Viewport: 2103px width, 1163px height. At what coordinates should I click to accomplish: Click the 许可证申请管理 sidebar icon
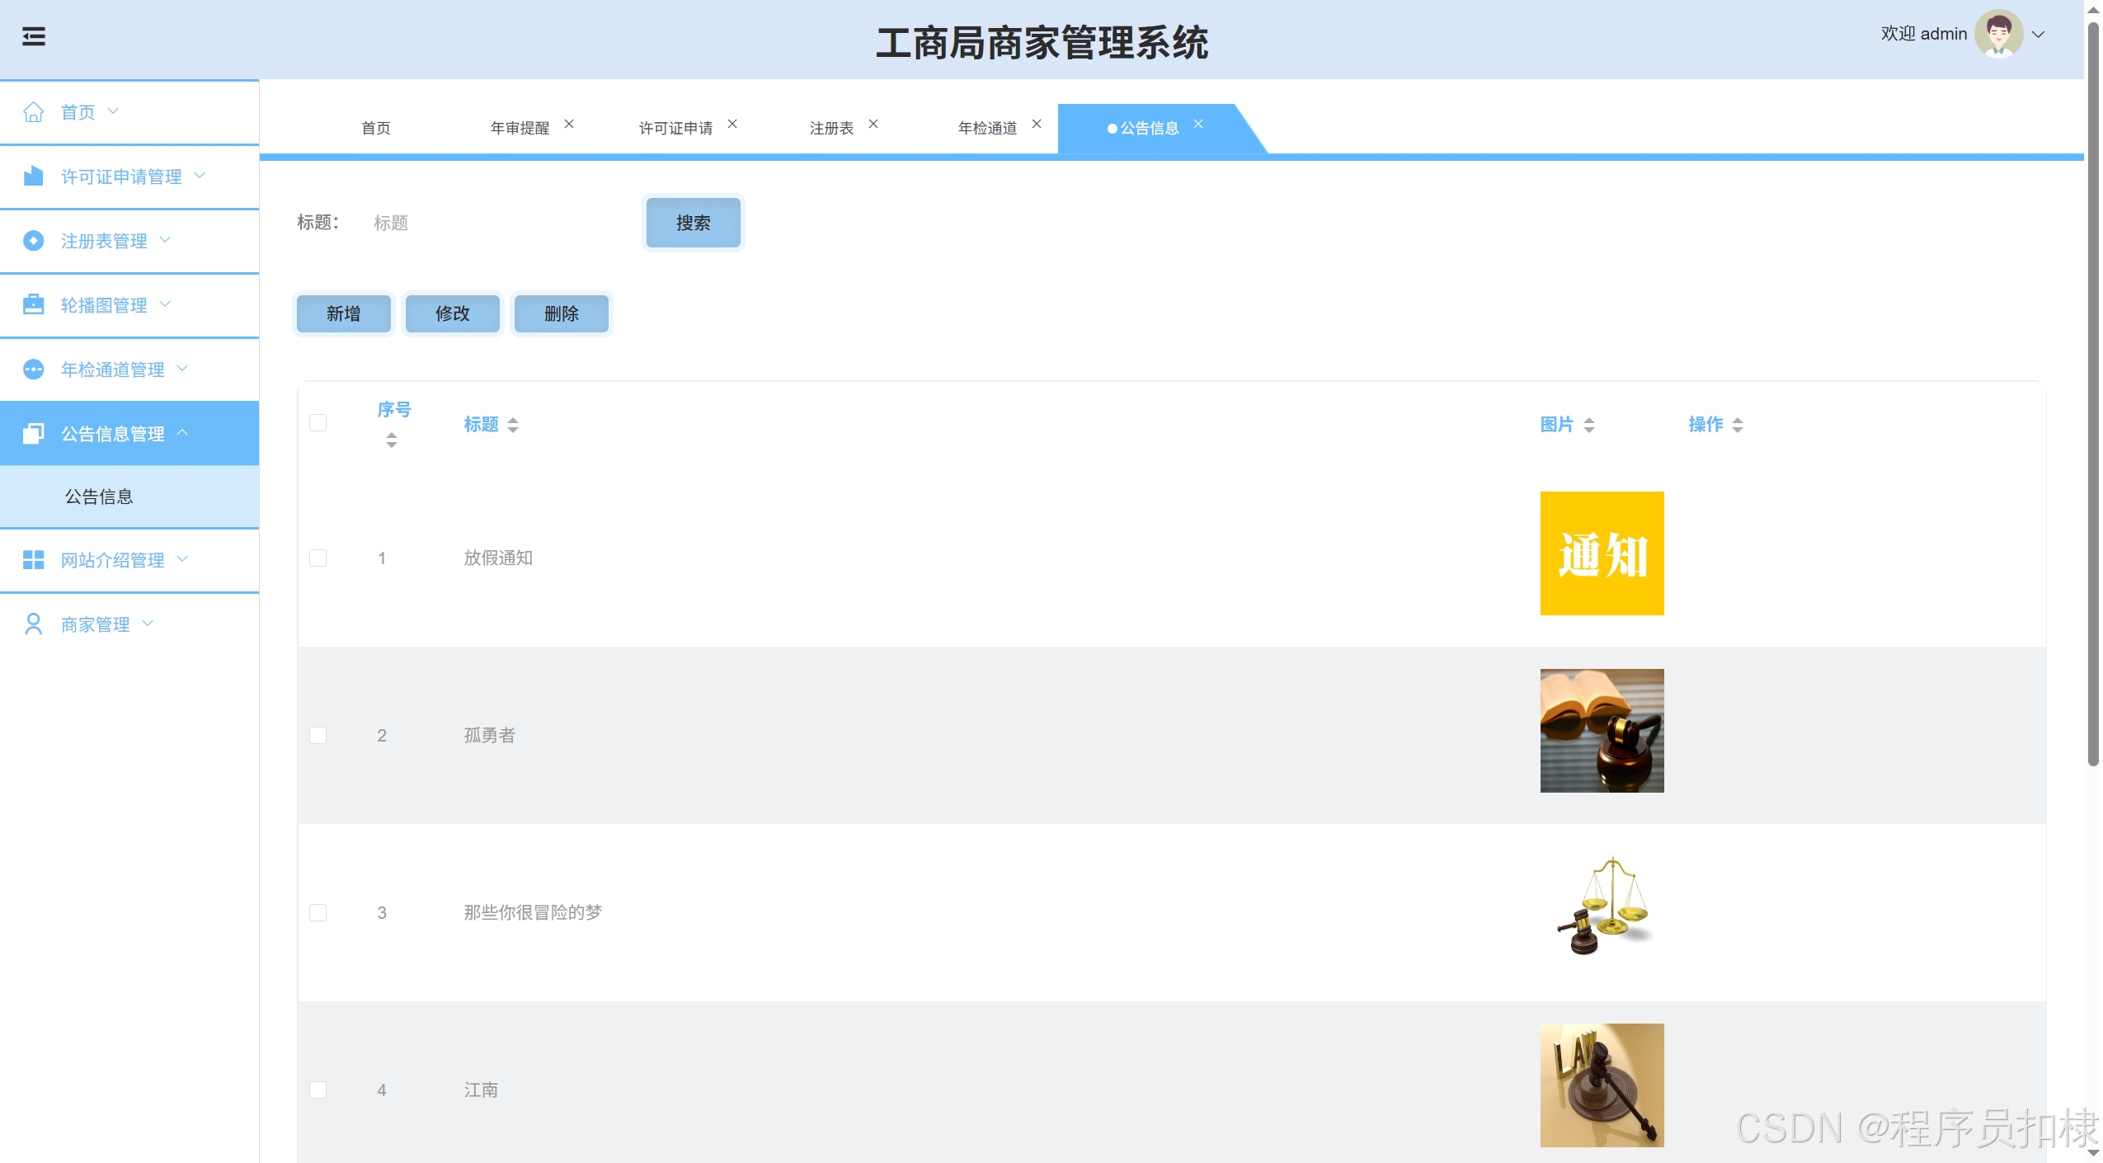[34, 176]
